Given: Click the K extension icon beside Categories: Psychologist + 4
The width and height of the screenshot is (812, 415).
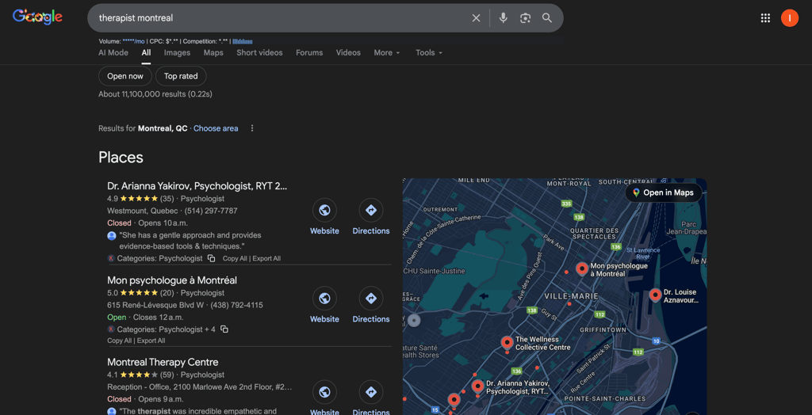Looking at the screenshot, I should click(111, 329).
